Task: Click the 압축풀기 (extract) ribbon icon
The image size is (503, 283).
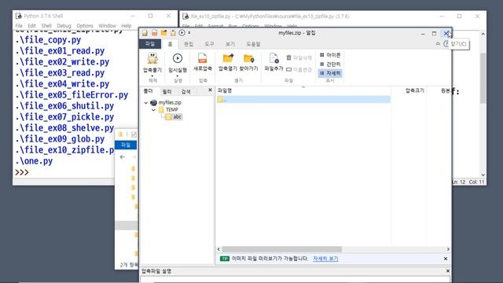Action: (x=152, y=59)
